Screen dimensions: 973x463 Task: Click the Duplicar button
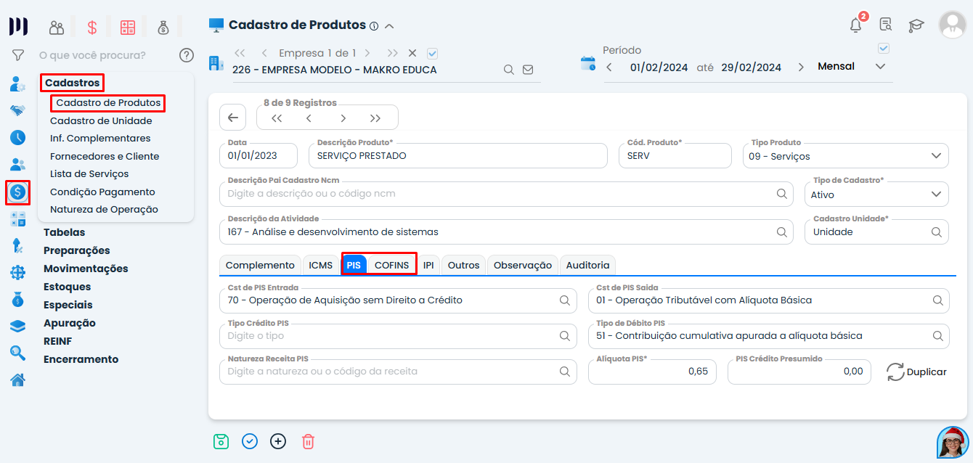click(x=916, y=372)
